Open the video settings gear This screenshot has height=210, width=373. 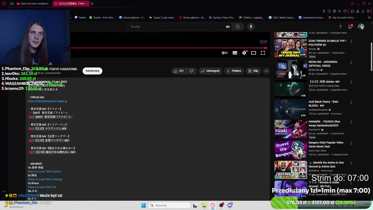point(244,53)
